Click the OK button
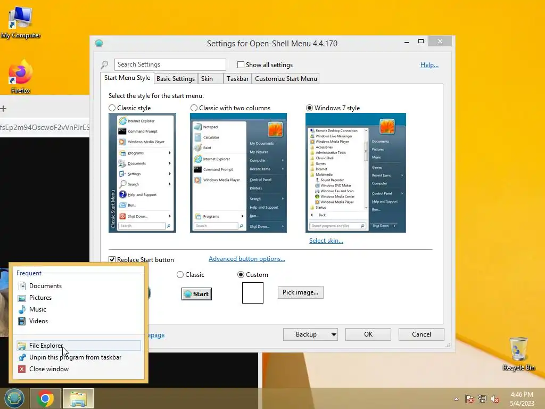Image resolution: width=545 pixels, height=409 pixels. point(368,334)
